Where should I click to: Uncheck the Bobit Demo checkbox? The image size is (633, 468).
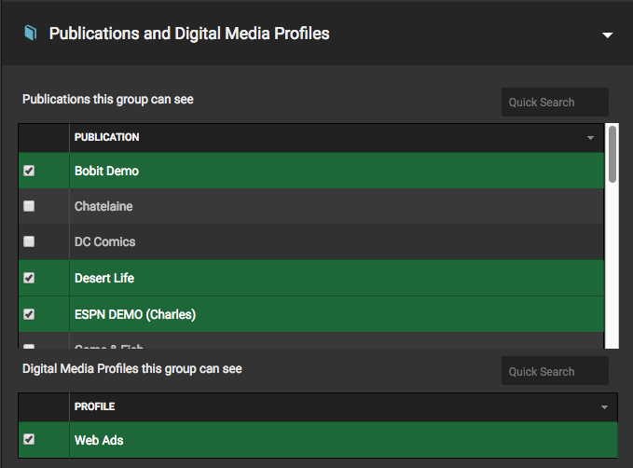point(29,171)
